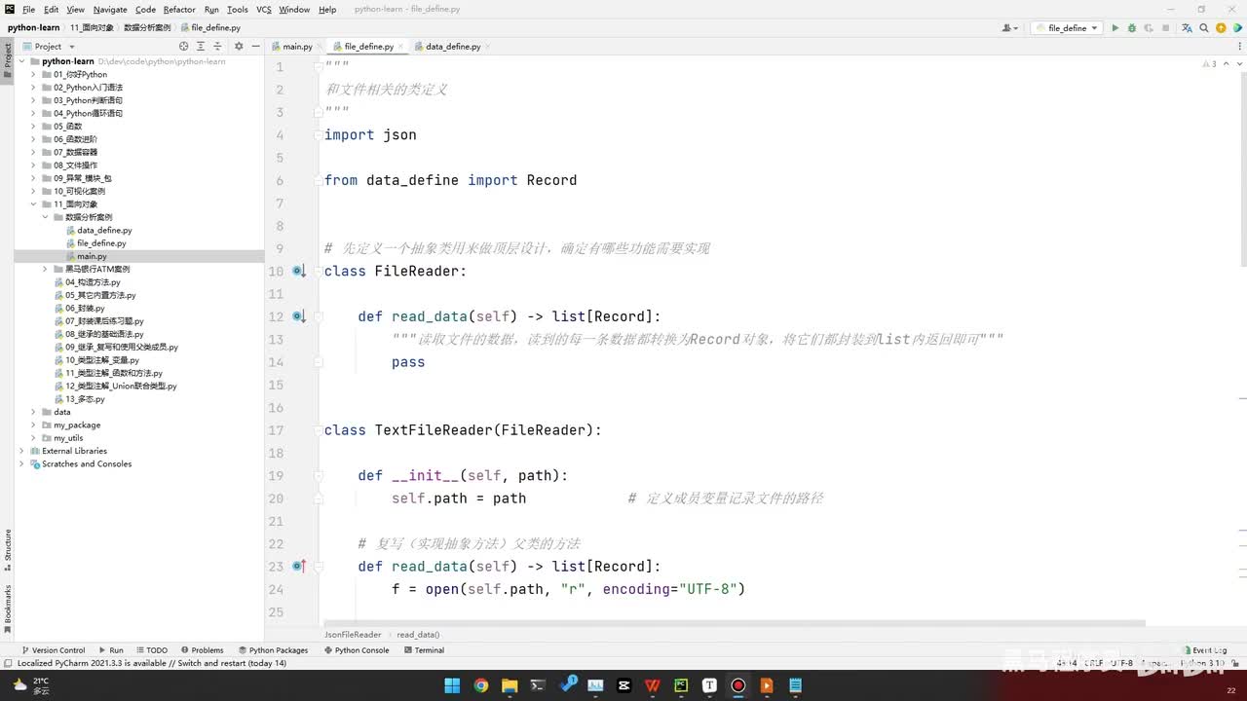Collapse the 数据分析案例 folder
Screen dimensions: 1247x701
click(x=45, y=217)
